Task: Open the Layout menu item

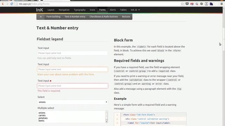Action: click(x=51, y=10)
